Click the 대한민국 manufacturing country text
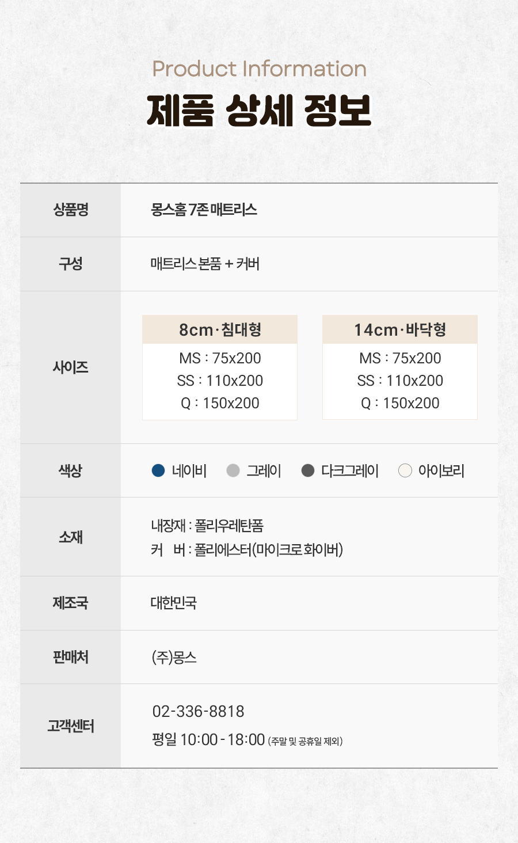518x843 pixels. [x=174, y=603]
